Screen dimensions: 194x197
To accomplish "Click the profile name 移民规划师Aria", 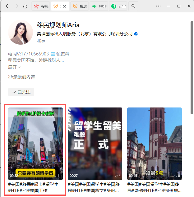I will point(58,25).
